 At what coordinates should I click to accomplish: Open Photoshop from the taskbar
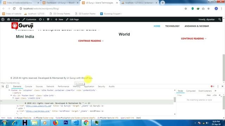[x=66, y=123]
